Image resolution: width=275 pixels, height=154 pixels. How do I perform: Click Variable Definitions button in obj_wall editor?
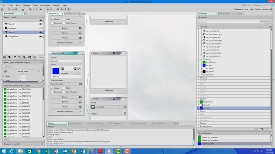[64, 111]
